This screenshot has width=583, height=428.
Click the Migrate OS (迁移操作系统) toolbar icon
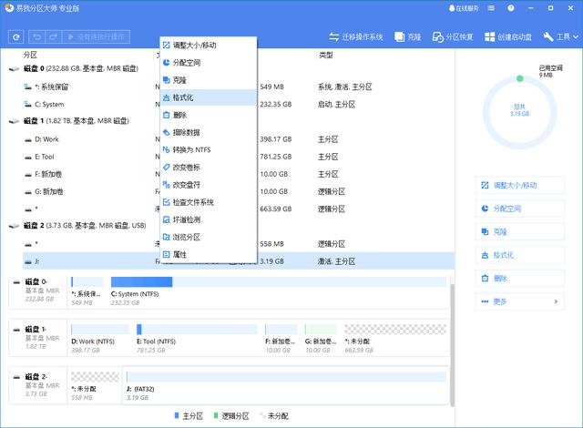pyautogui.click(x=359, y=37)
